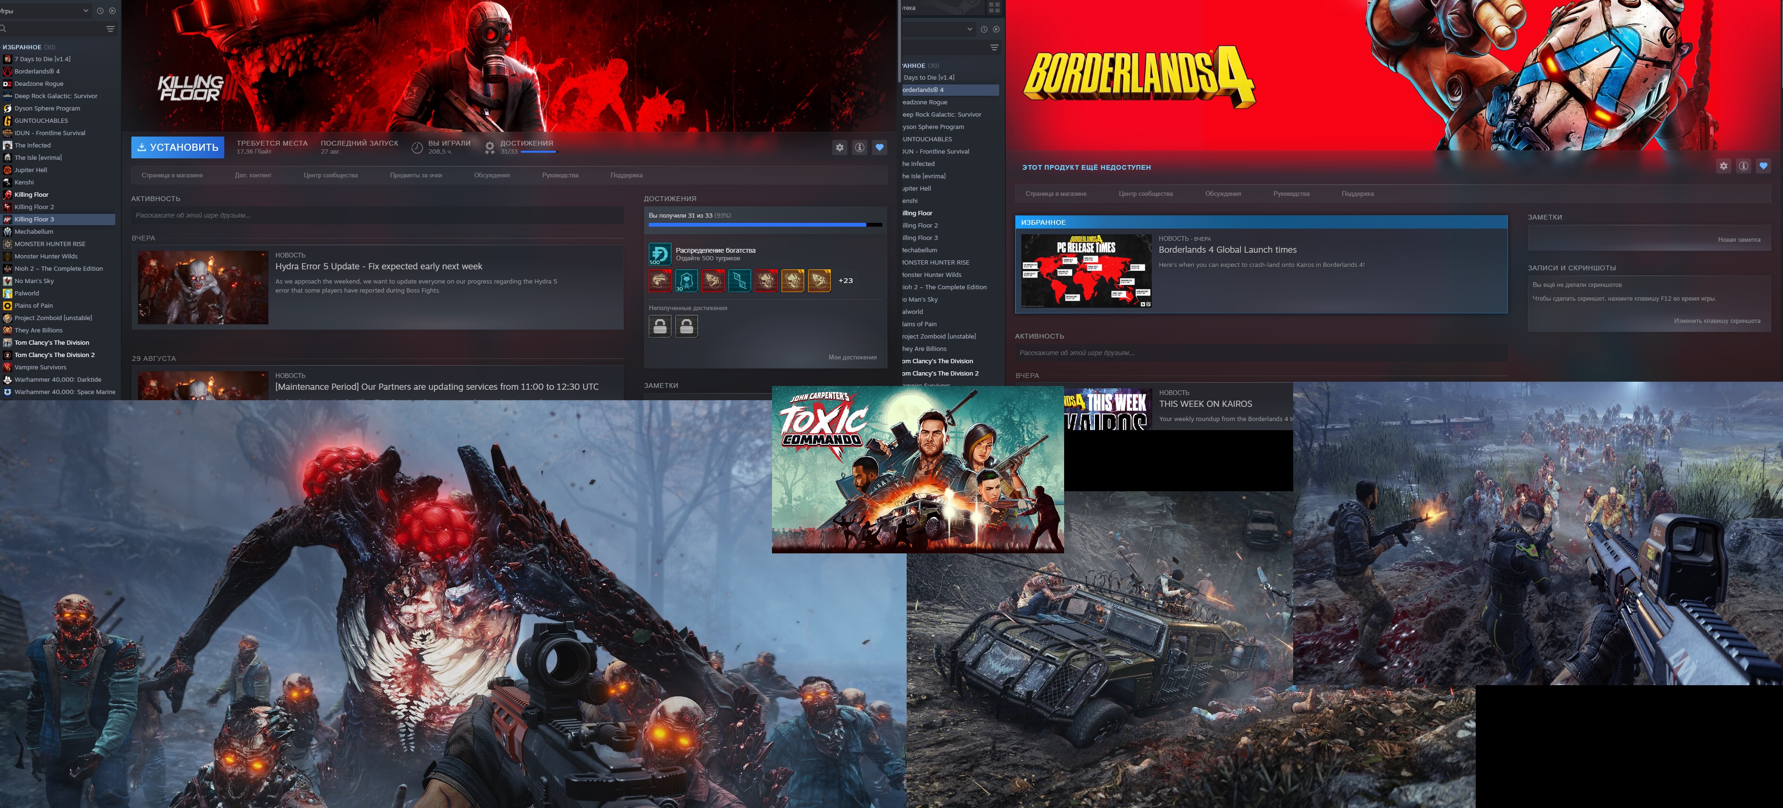The image size is (1783, 808).
Task: Click recent activity clock icon in left sidebar
Action: click(101, 11)
